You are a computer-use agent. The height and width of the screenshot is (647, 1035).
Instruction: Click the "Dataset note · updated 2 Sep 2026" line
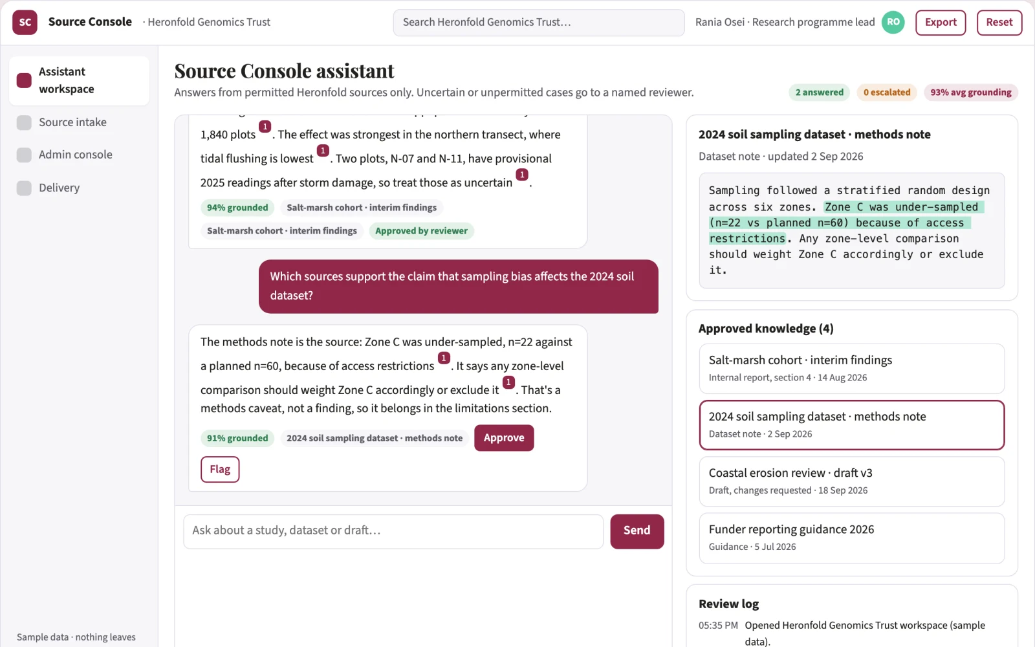(x=781, y=157)
